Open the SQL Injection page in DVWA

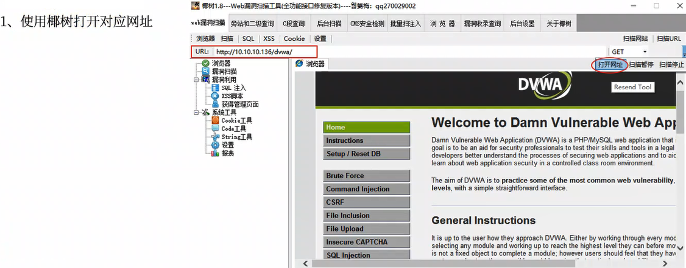pyautogui.click(x=367, y=255)
